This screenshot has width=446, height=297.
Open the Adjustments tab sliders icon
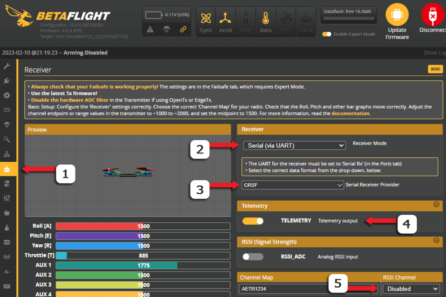(x=7, y=198)
